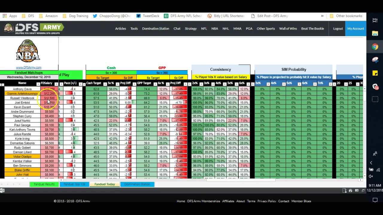Open the Dog Training bookmarks folder

pyautogui.click(x=75, y=16)
